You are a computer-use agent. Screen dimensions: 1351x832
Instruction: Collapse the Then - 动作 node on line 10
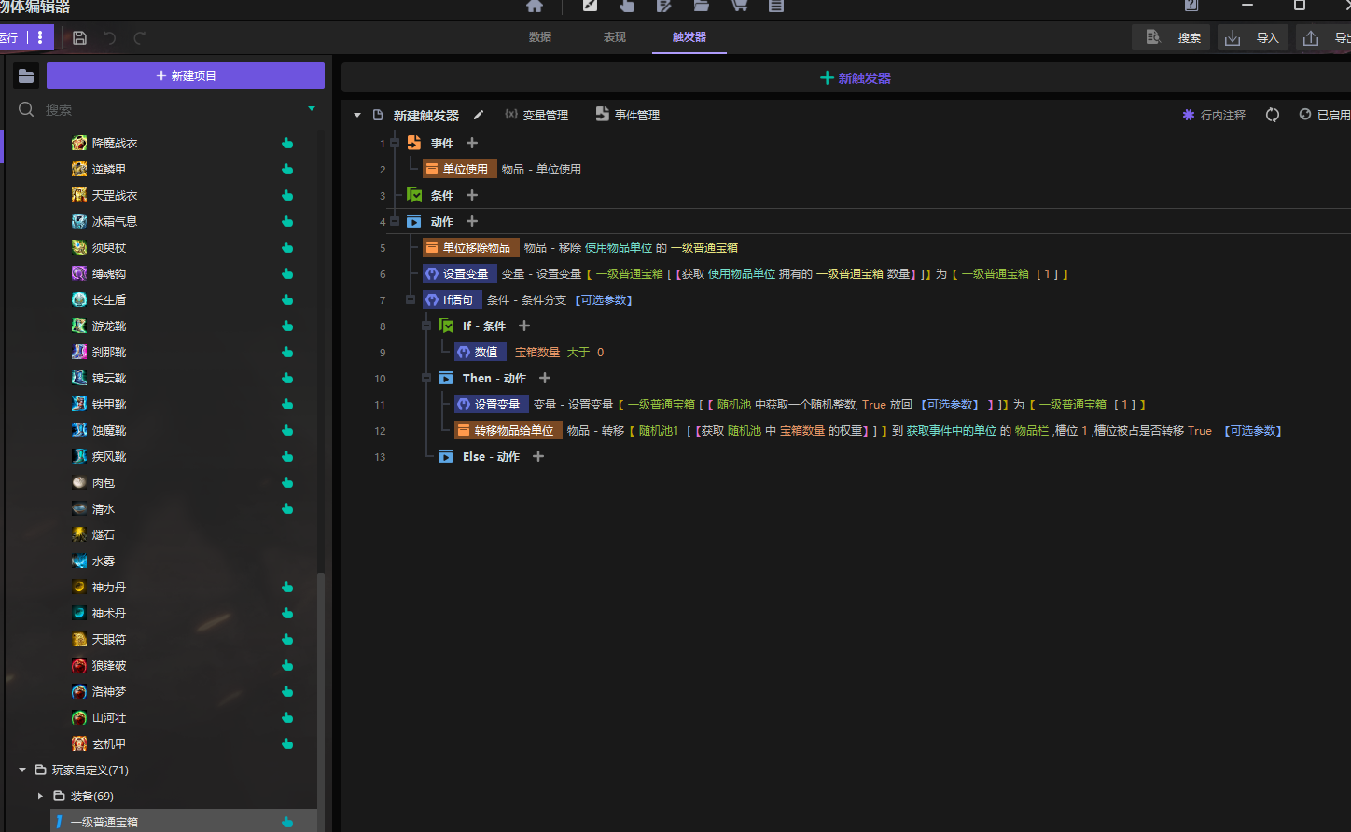tap(426, 378)
